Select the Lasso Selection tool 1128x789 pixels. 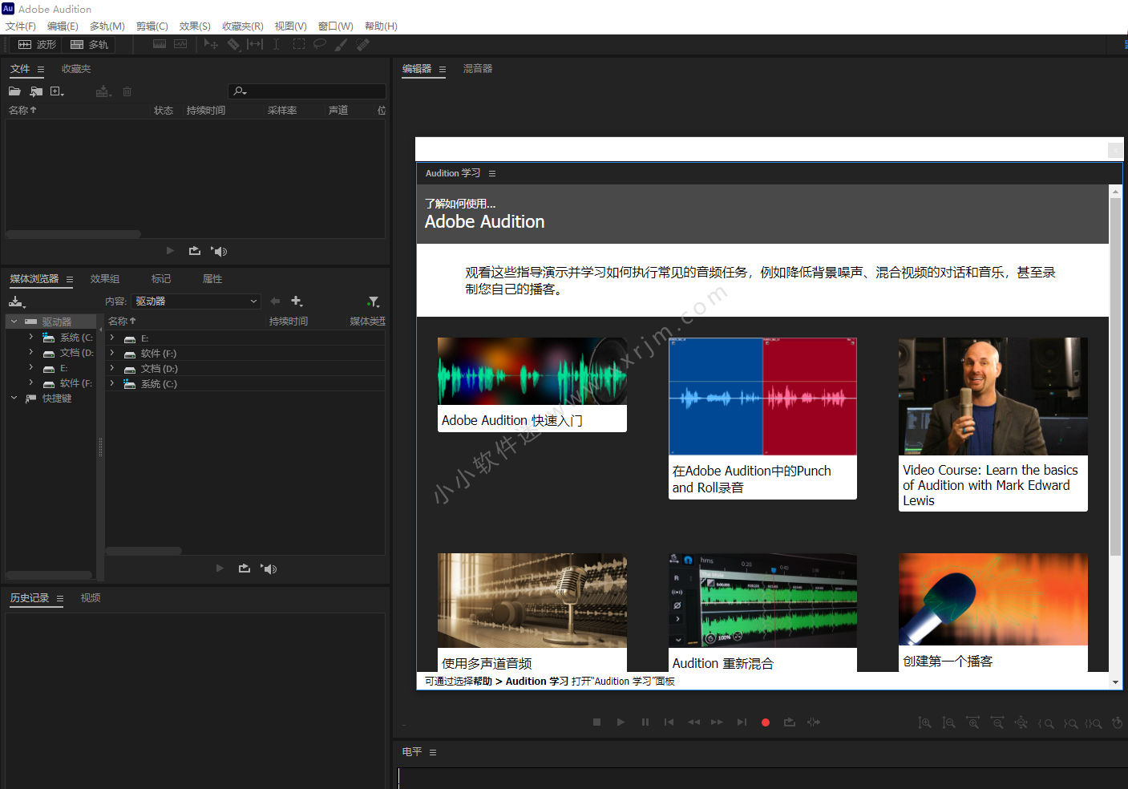[320, 44]
